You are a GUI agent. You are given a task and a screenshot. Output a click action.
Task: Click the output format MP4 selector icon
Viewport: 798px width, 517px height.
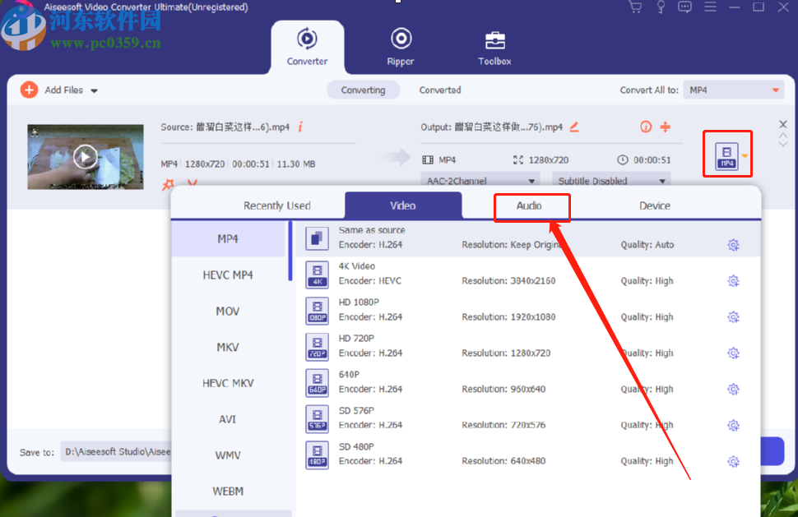pyautogui.click(x=726, y=154)
